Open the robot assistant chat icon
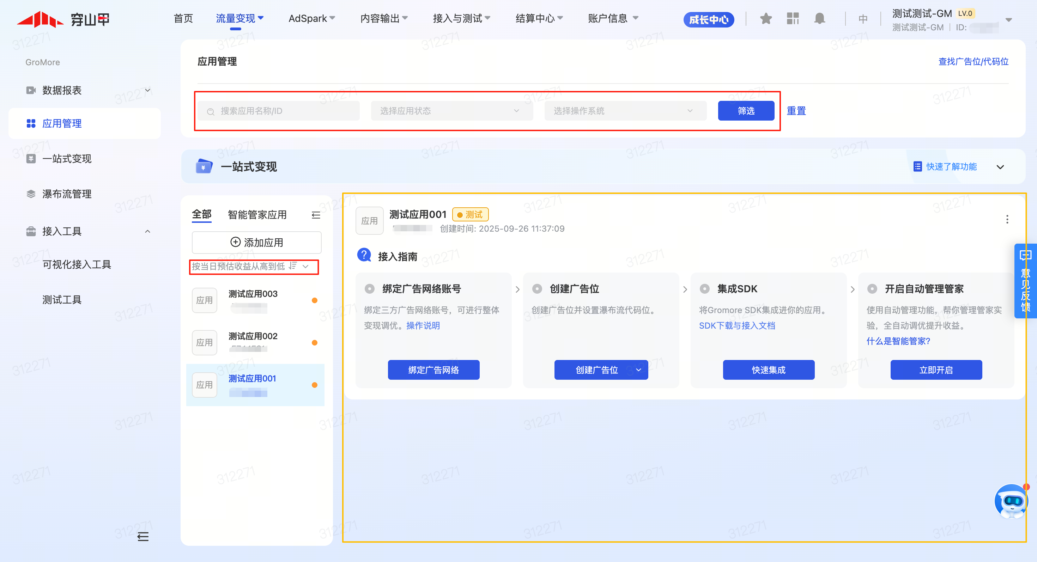Viewport: 1037px width, 562px height. pos(1011,501)
